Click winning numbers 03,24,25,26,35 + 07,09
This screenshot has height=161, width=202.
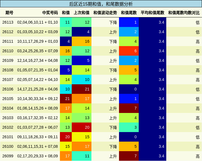(37, 51)
